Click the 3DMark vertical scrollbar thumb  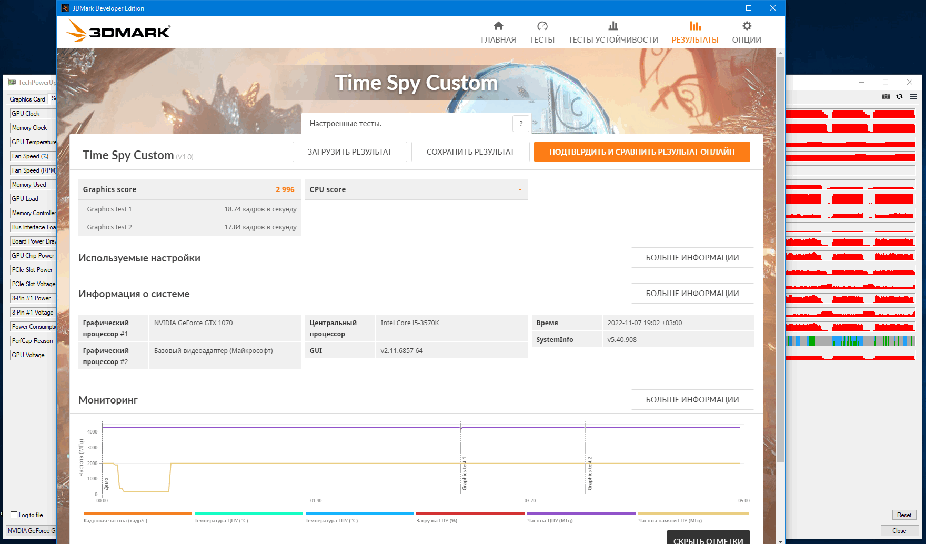(780, 259)
